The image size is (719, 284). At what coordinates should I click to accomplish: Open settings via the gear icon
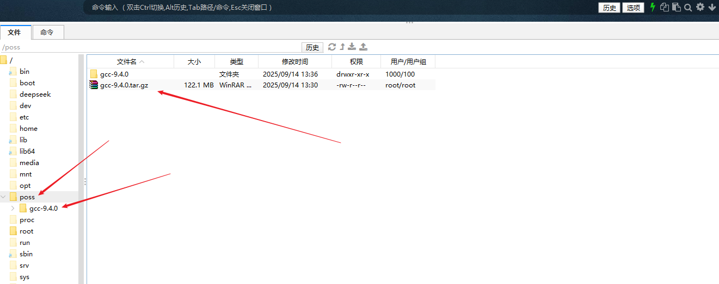(x=700, y=8)
